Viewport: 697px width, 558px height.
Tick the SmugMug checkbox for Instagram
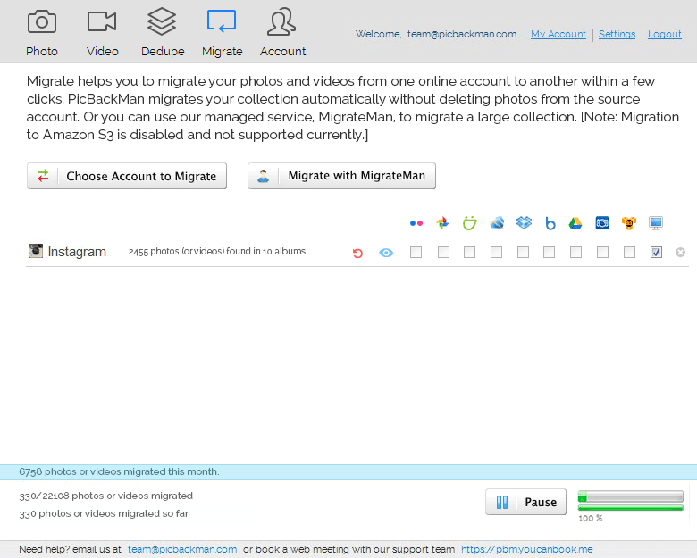[x=469, y=253]
